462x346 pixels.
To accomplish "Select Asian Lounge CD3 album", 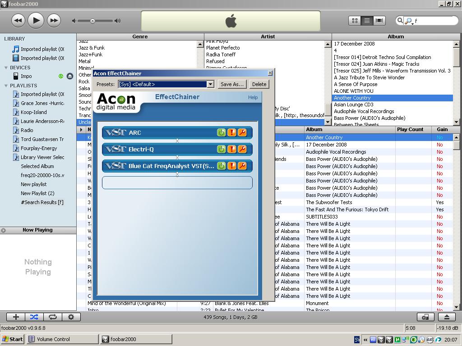I will pyautogui.click(x=354, y=105).
